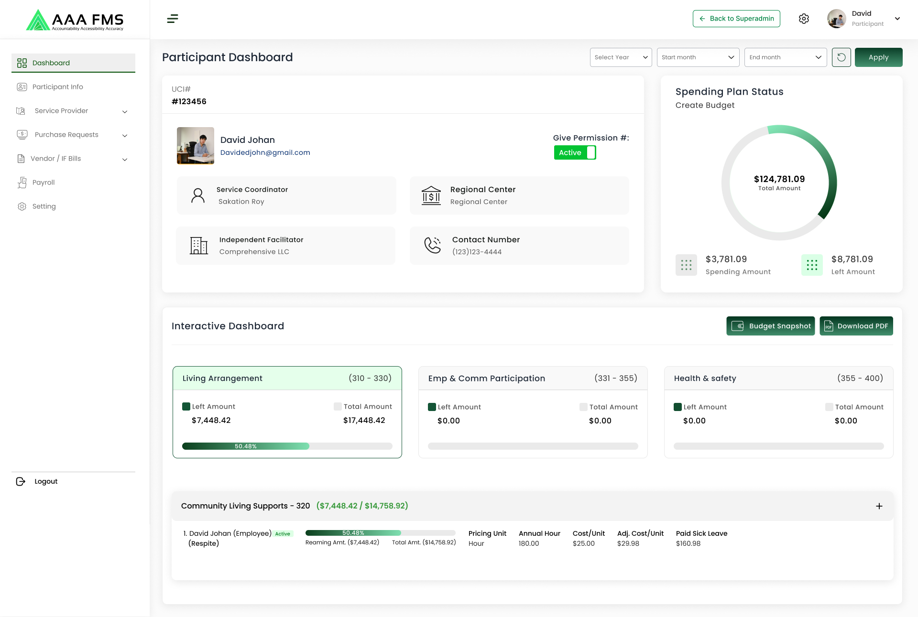This screenshot has width=918, height=617.
Task: Click Back to Superadmin button
Action: click(736, 19)
